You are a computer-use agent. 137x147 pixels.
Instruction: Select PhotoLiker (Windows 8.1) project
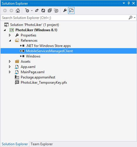[x=36, y=30]
